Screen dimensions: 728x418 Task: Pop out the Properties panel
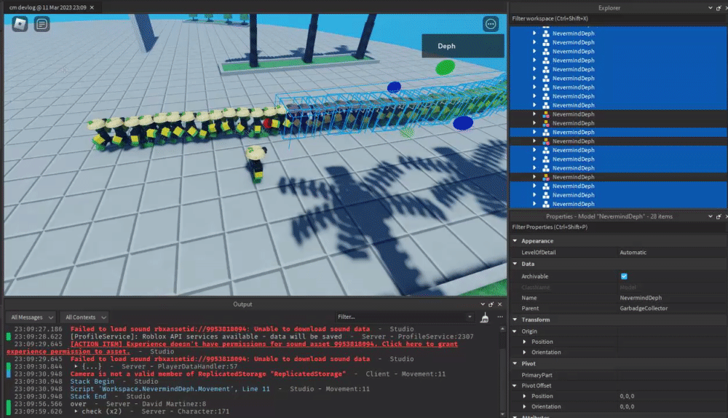coord(719,216)
